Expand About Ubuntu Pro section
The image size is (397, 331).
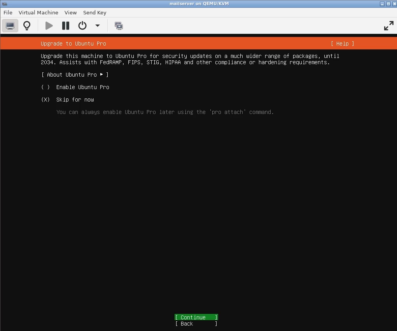point(75,75)
